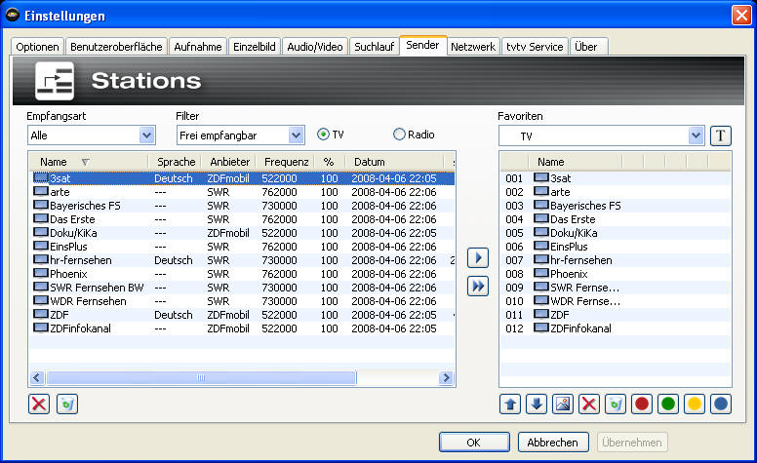This screenshot has width=757, height=463.
Task: Add all stations with double arrow button
Action: point(478,287)
